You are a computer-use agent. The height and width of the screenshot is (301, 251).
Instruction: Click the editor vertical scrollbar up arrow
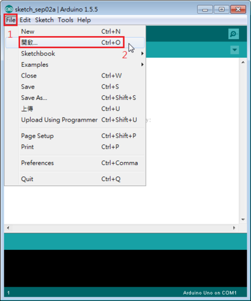[x=243, y=63]
